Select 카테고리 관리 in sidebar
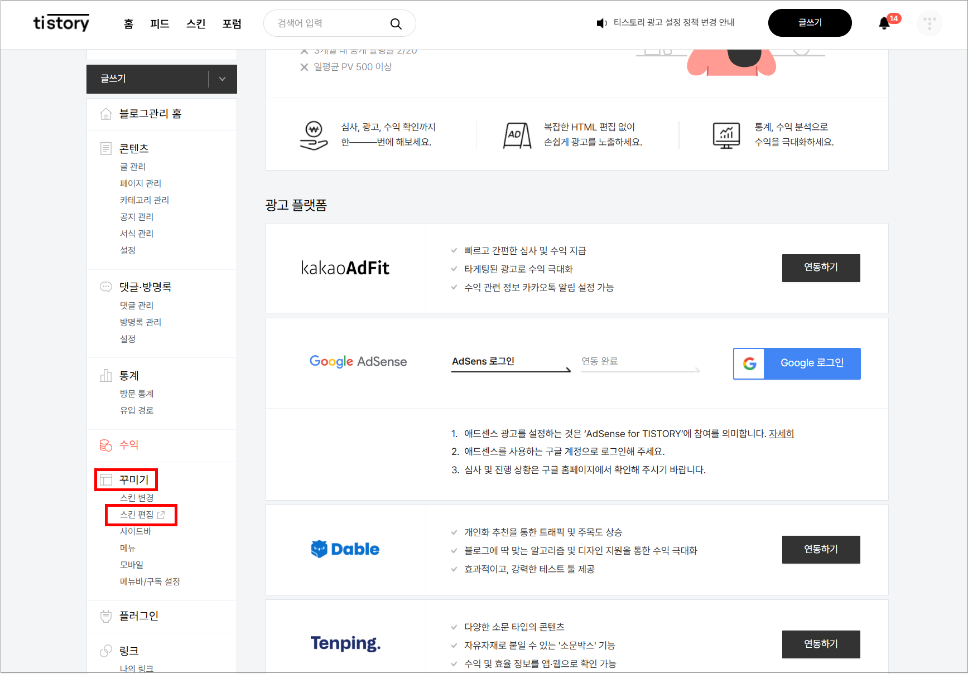Viewport: 968px width, 674px height. pyautogui.click(x=145, y=200)
